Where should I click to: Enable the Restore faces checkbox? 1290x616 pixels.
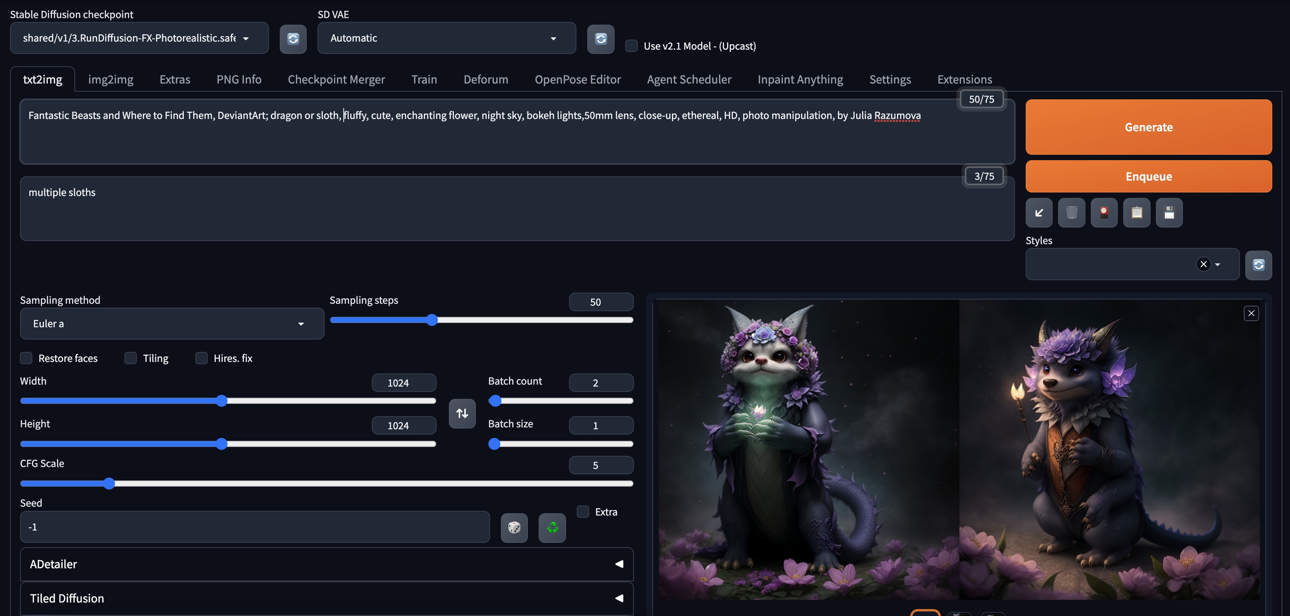pos(27,358)
